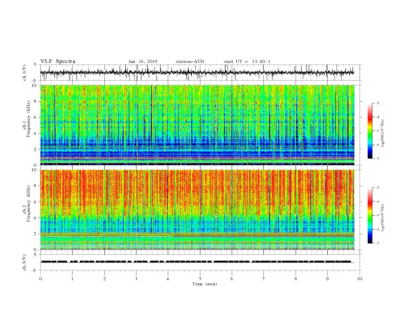Screen dimensions: 405x313
Task: Click the "6" kHz tick on ch.1 frequency axis
Action: pos(36,118)
